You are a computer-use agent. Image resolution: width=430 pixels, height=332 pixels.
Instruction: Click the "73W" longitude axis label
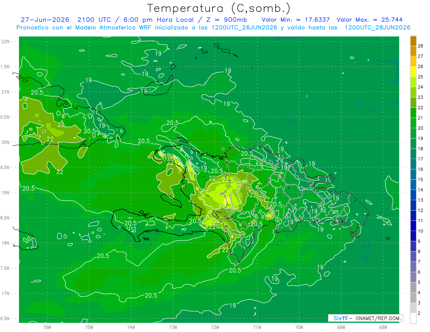tap(173, 327)
